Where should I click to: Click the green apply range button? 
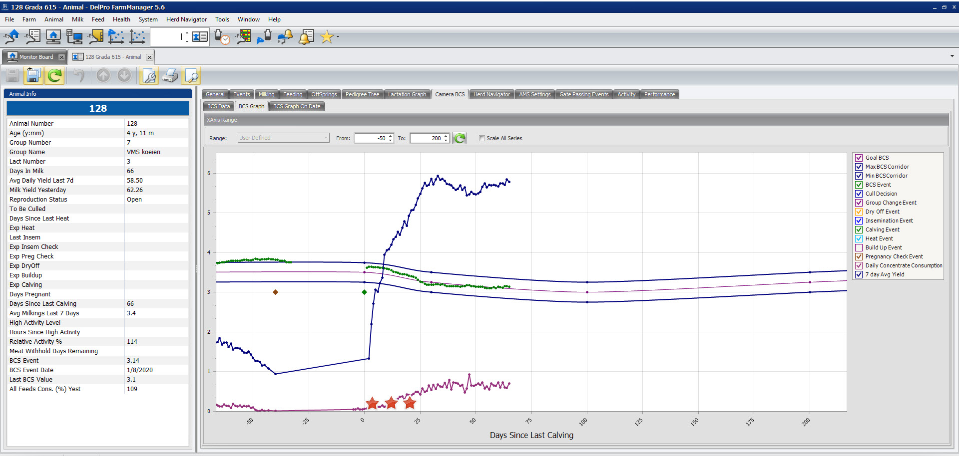pos(459,138)
